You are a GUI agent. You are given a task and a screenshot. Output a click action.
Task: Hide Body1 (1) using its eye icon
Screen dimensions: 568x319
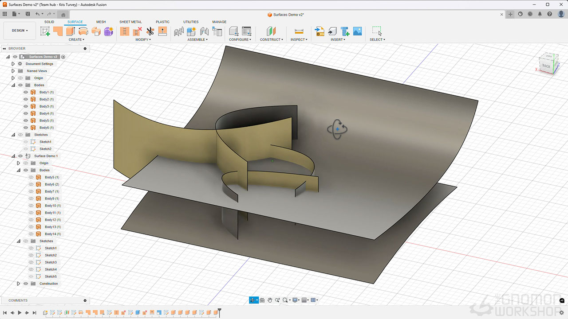pyautogui.click(x=26, y=92)
